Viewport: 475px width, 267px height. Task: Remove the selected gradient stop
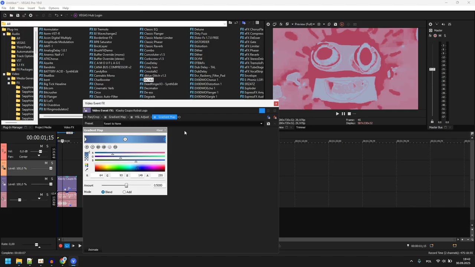[x=92, y=147]
